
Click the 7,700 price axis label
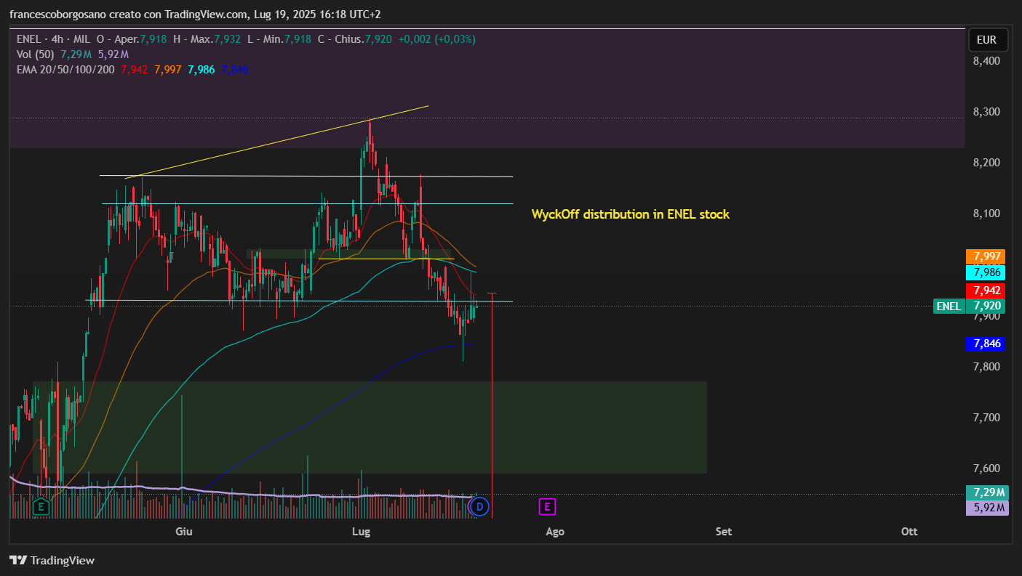pos(987,418)
